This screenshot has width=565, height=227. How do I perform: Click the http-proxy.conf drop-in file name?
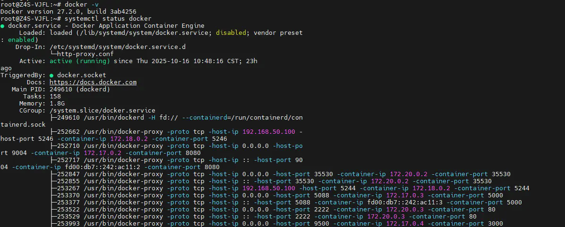coord(86,54)
